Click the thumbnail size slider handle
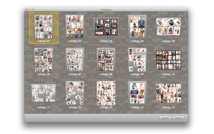Viewport: 214px width, 134px height. (109, 118)
